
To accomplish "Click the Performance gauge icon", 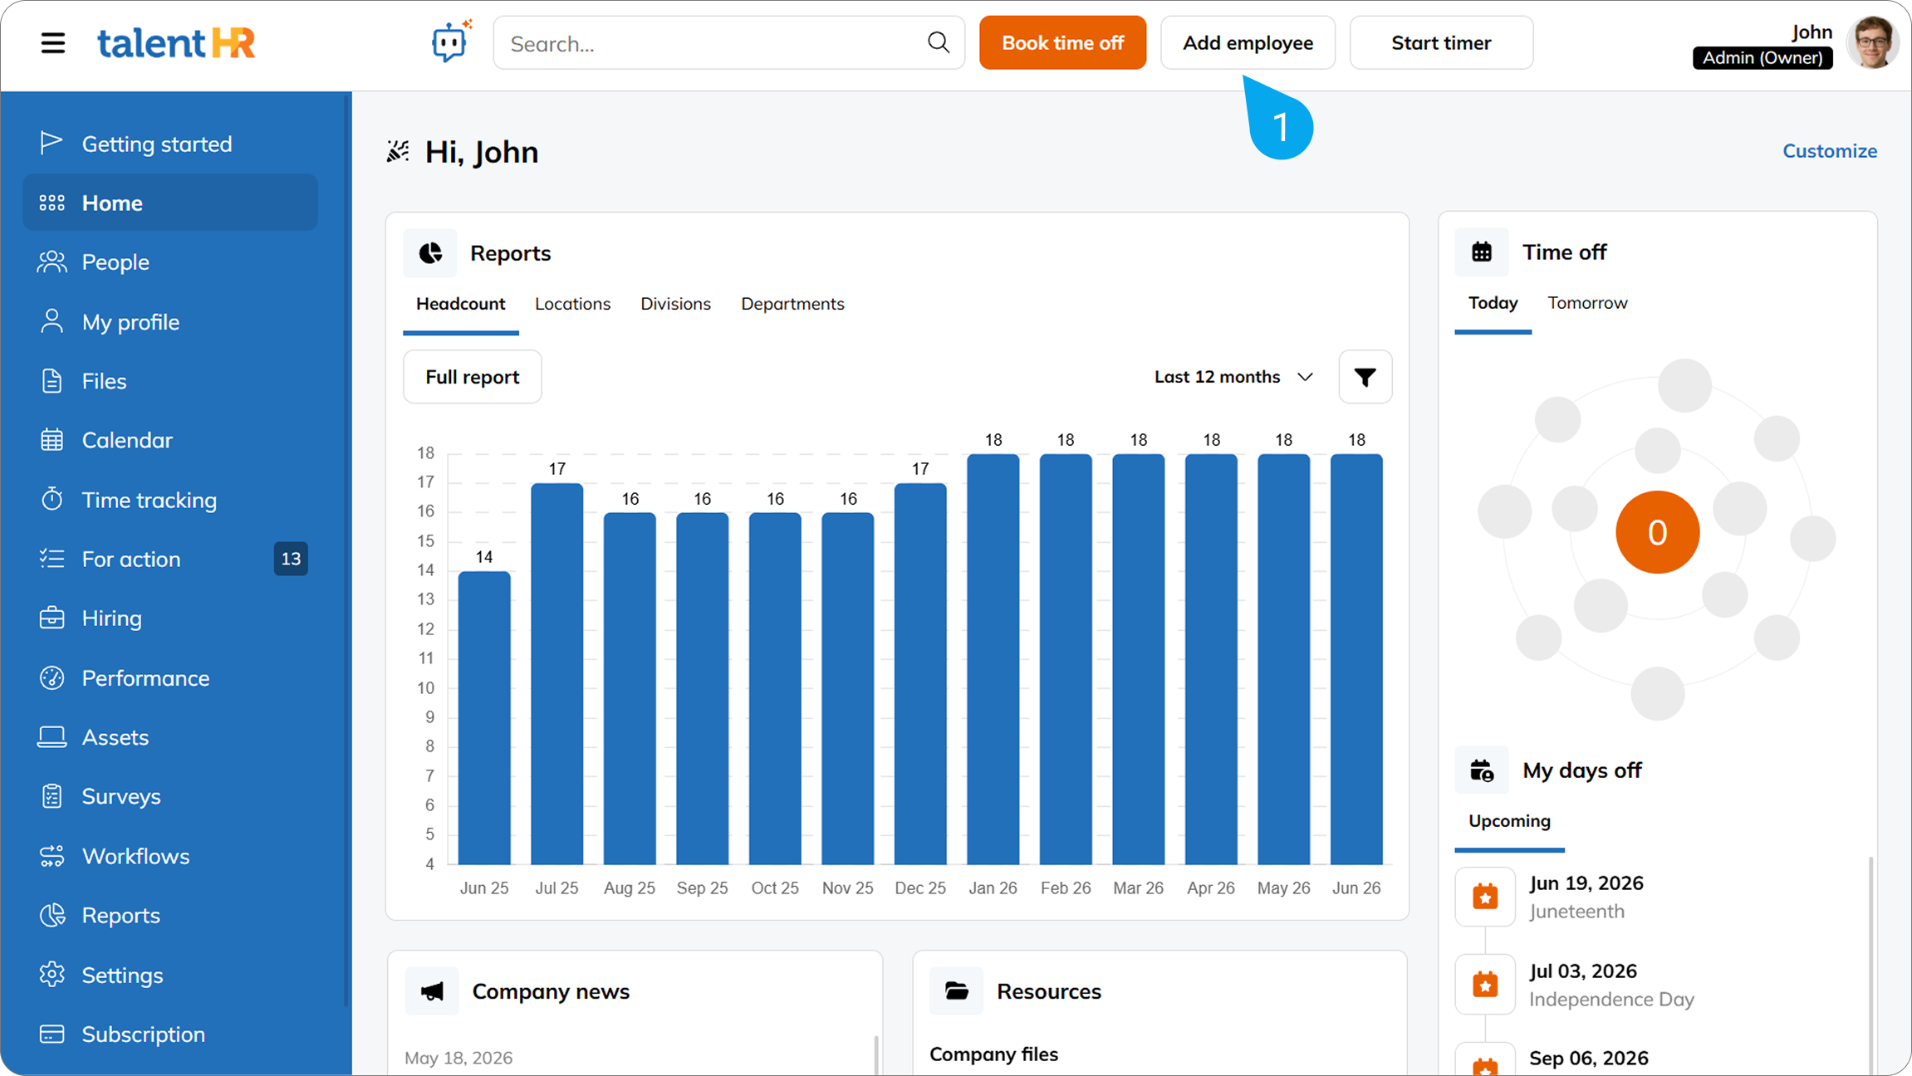I will (51, 678).
